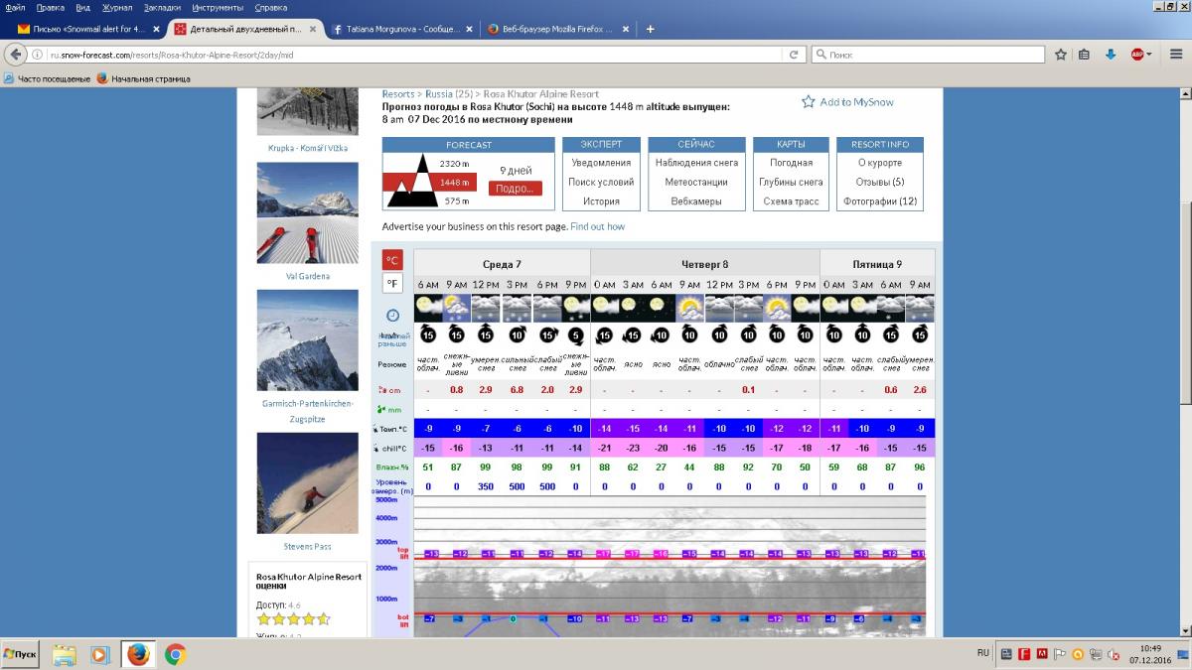The image size is (1192, 670).
Task: Open the Погодная maps link
Action: [x=792, y=163]
